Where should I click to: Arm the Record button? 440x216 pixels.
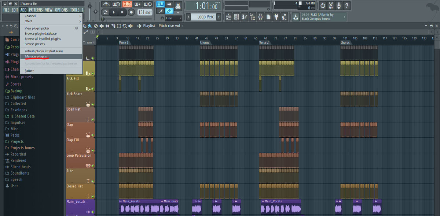pos(131,12)
